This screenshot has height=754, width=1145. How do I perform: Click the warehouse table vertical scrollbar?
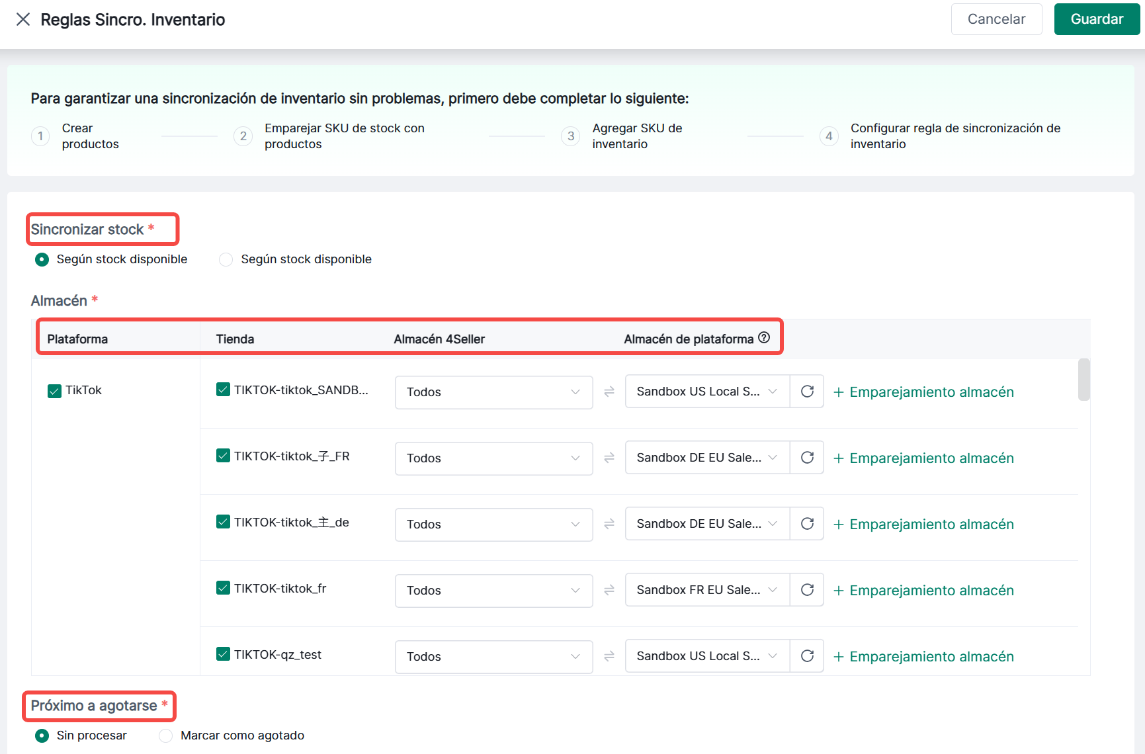[1083, 380]
